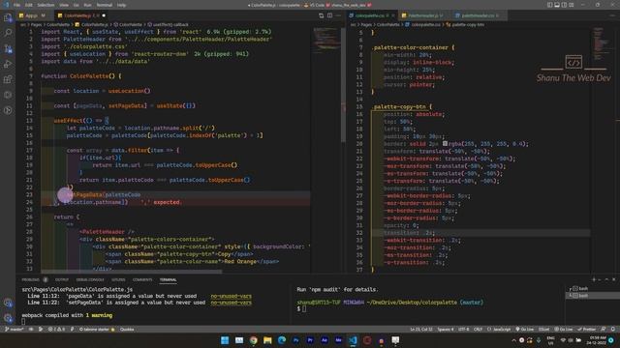Show the Comments panel tab
This screenshot has width=620, height=348.
(x=142, y=279)
